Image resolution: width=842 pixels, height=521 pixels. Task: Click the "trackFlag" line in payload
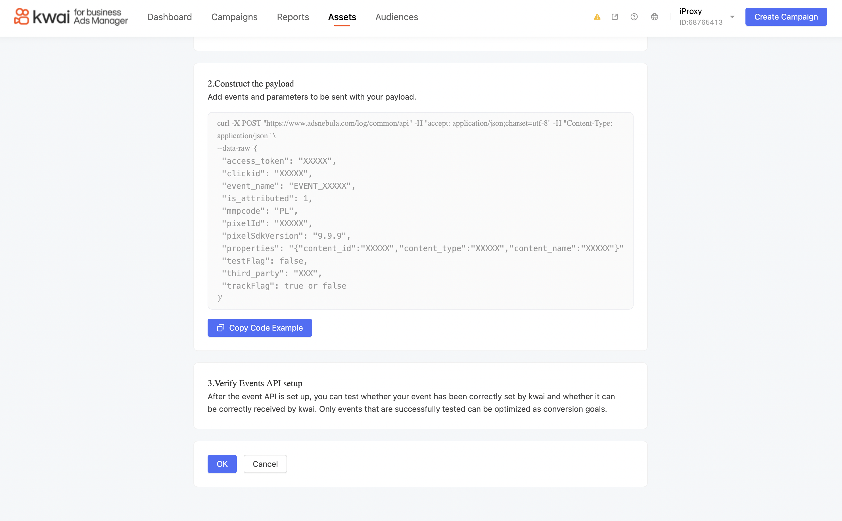(x=284, y=286)
